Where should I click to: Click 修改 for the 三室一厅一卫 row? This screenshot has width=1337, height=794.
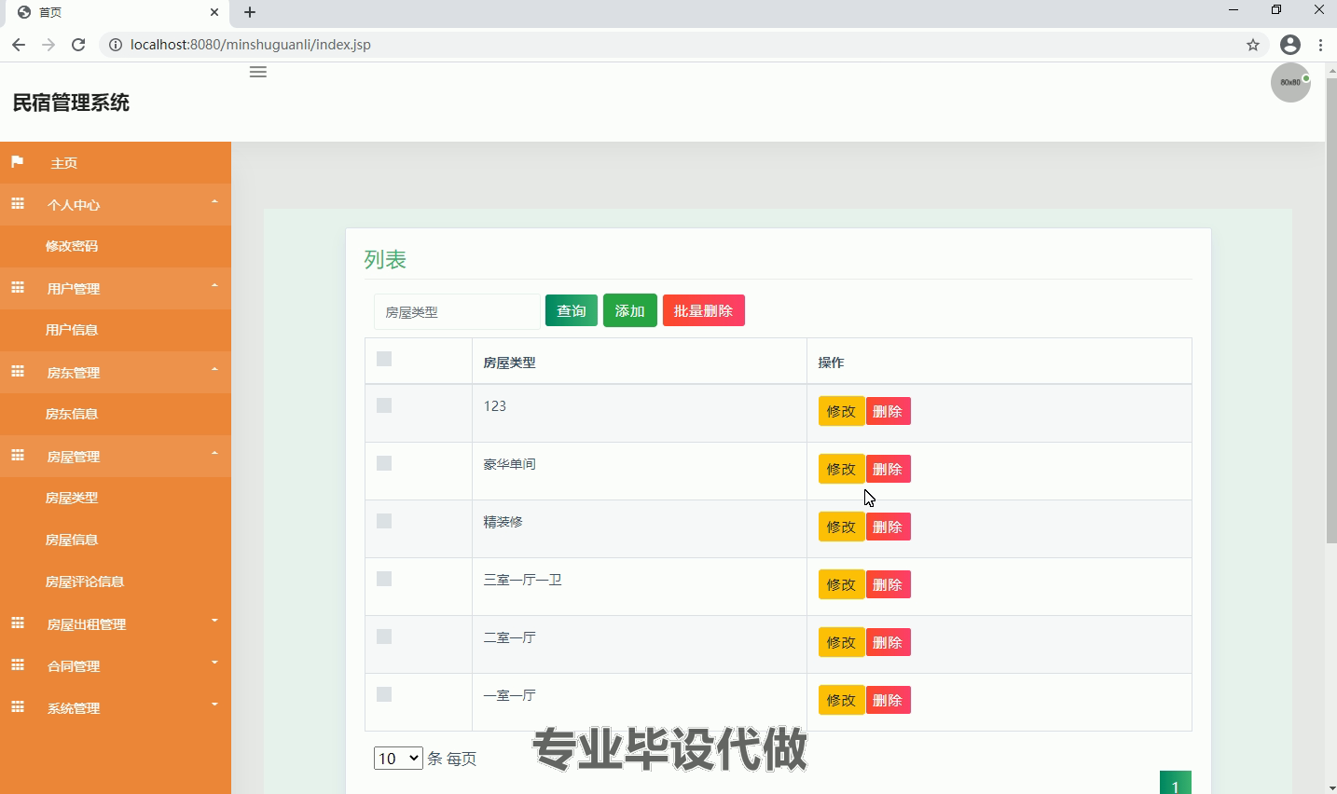point(842,584)
